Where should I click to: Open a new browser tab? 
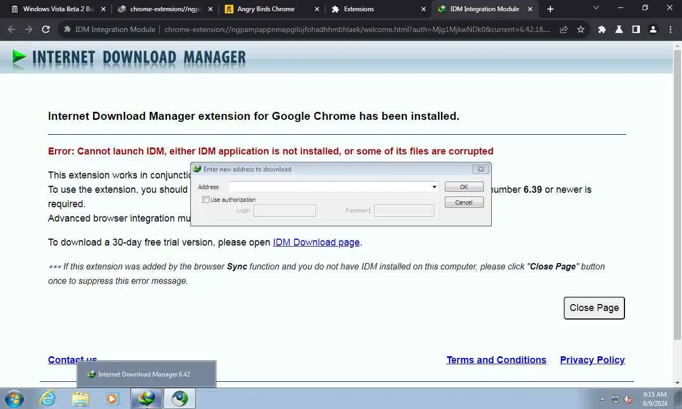point(550,9)
